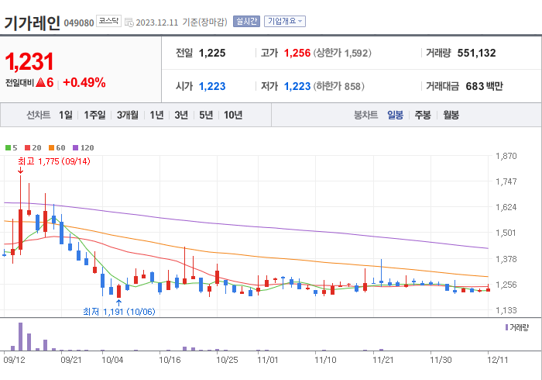Viewport: 542px width, 380px height.
Task: Click the 1,256 price axis label
Action: pos(506,285)
